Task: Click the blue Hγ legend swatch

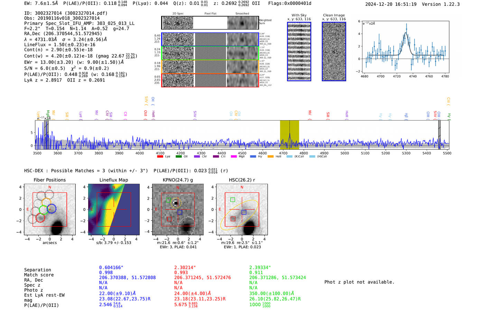Action: pyautogui.click(x=253, y=156)
